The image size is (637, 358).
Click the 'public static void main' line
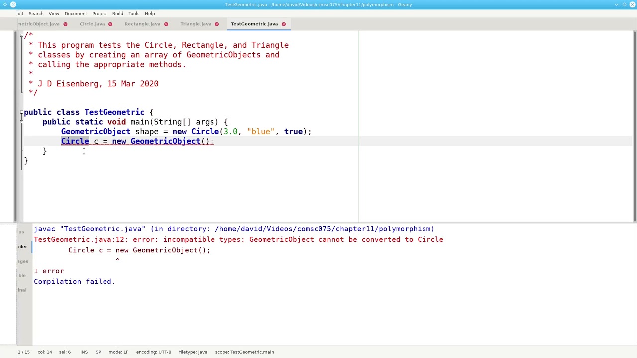pos(135,122)
